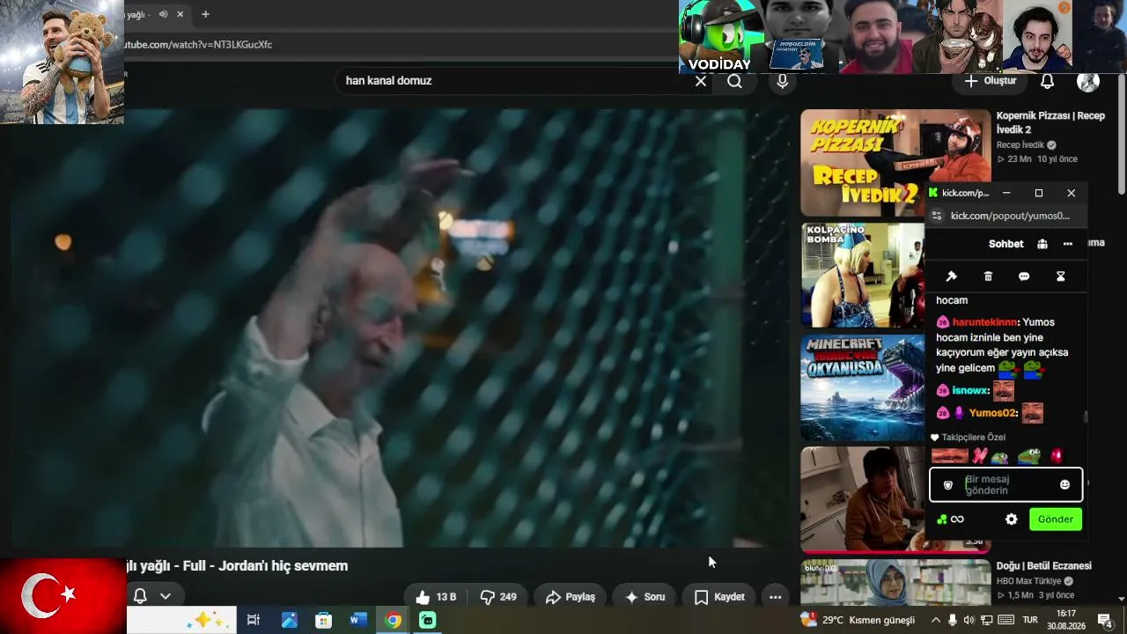Viewport: 1127px width, 634px height.
Task: Open clock showing 16:17
Action: pos(1066,620)
